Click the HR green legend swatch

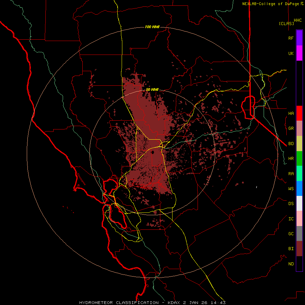click(299, 159)
